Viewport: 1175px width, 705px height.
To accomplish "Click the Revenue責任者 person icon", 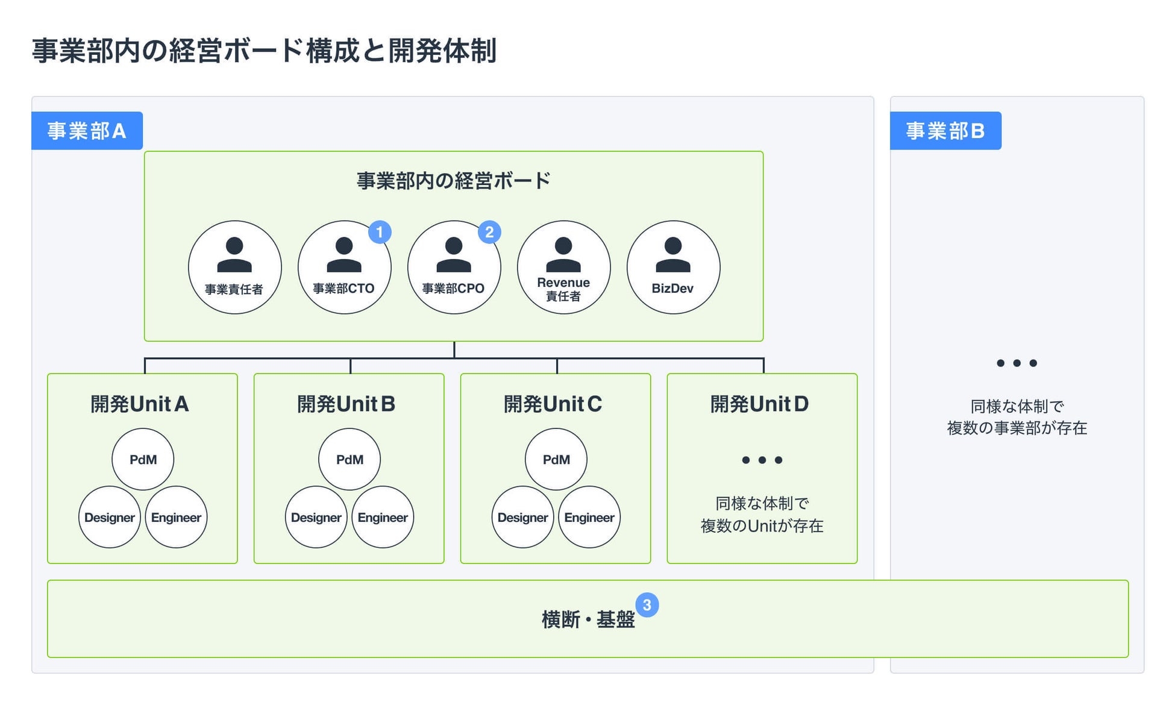I will point(563,254).
